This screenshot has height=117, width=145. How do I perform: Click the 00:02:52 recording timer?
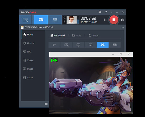[88, 18]
